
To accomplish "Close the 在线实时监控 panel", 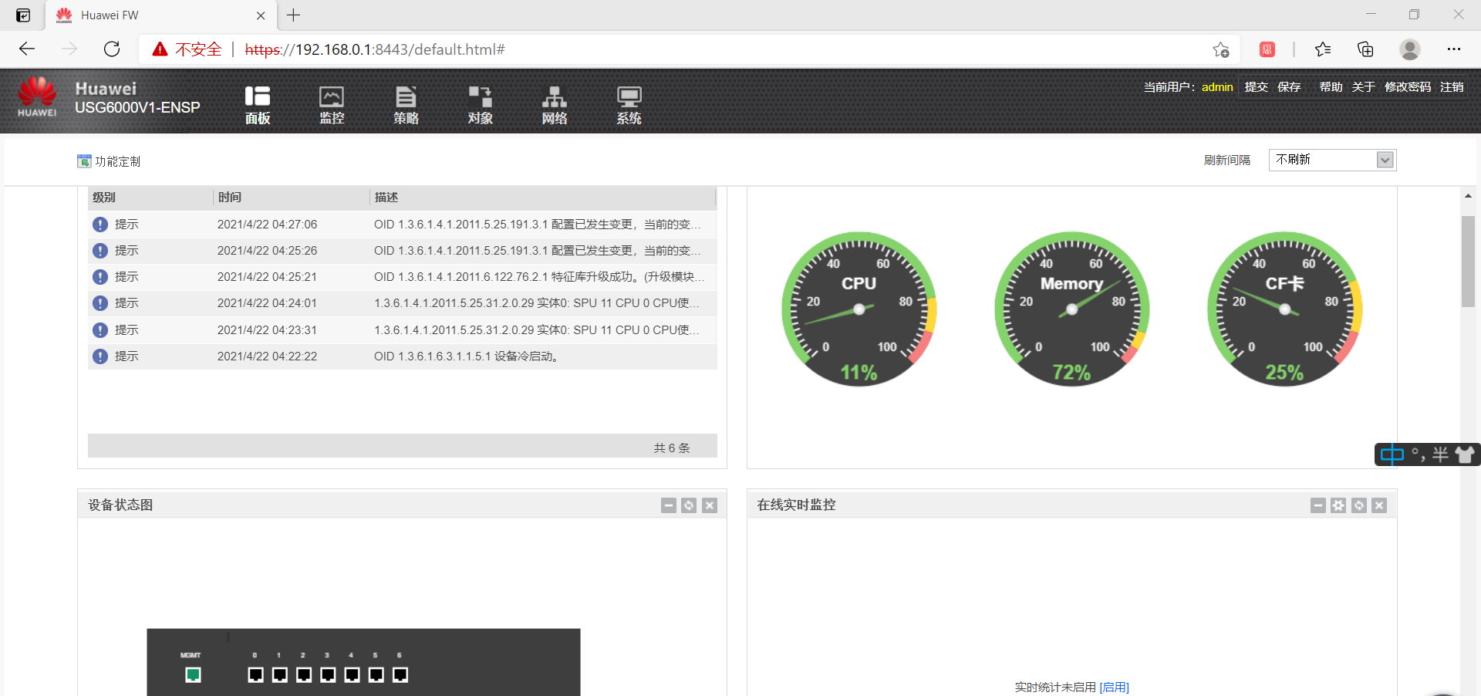I will (1379, 505).
